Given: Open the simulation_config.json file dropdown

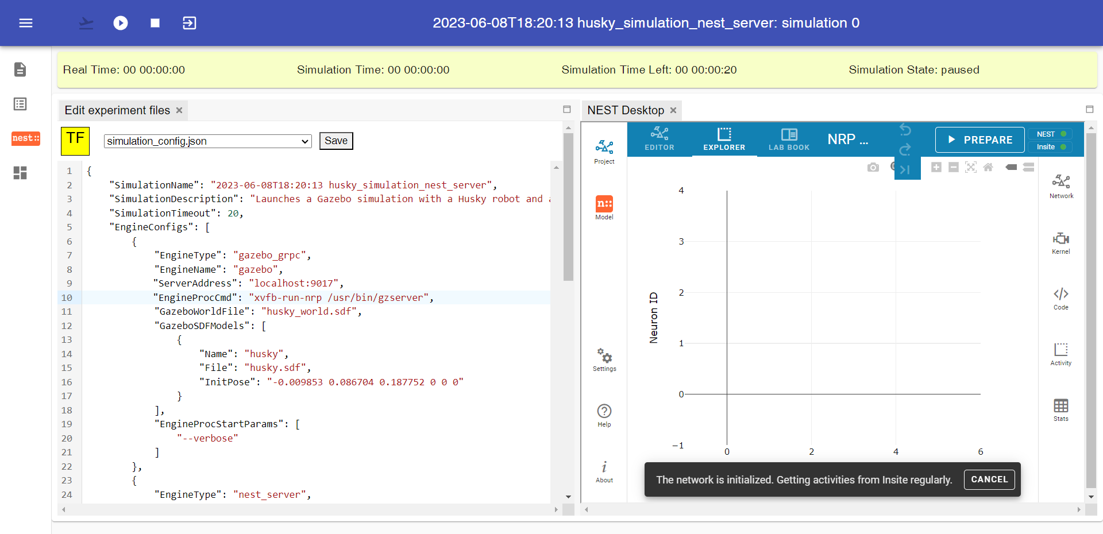Looking at the screenshot, I should [208, 141].
